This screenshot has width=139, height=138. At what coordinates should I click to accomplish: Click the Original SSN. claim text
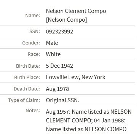tap(62, 100)
